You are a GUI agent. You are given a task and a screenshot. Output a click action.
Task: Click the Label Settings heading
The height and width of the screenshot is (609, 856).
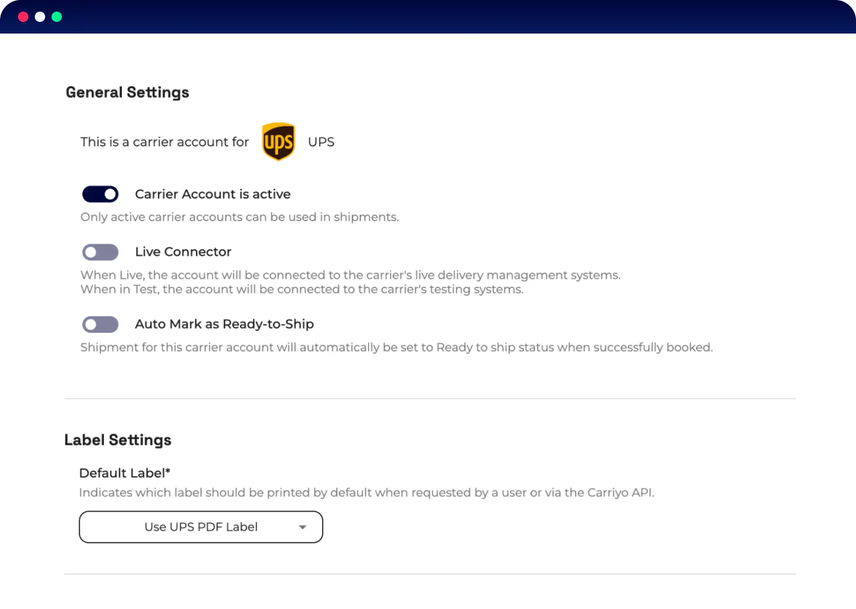pyautogui.click(x=118, y=440)
